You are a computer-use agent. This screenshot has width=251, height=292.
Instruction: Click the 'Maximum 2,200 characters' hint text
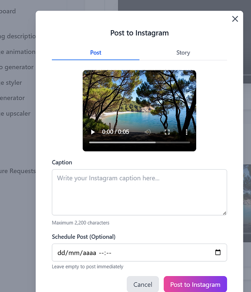coord(80,223)
